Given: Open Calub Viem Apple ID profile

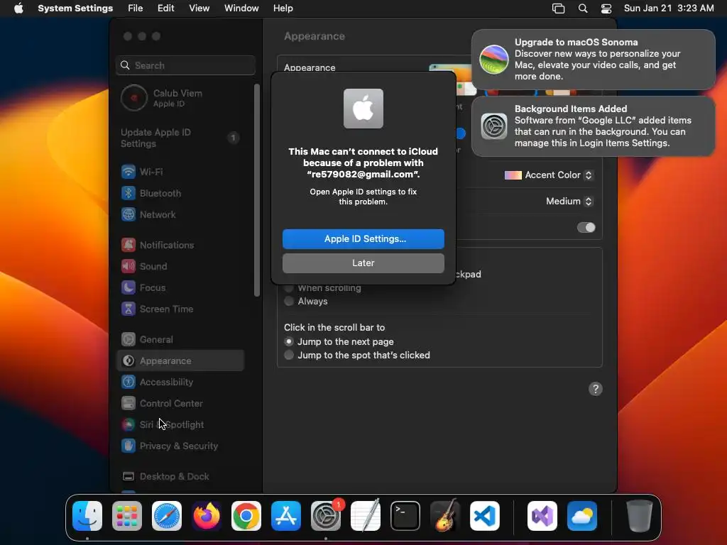Looking at the screenshot, I should (180, 98).
